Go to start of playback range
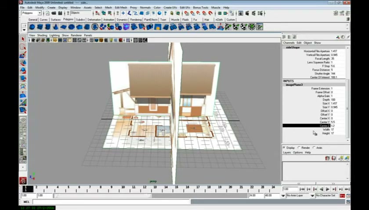The image size is (369, 210). tap(302, 189)
